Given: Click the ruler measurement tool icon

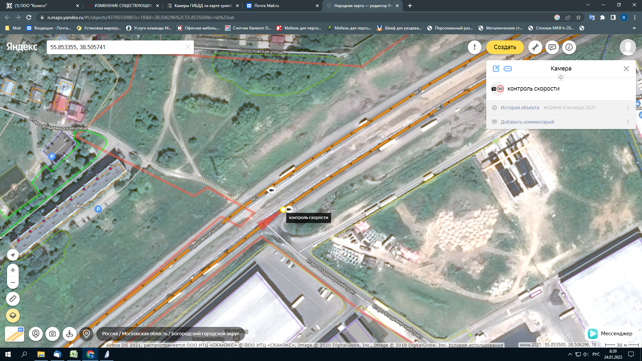Looking at the screenshot, I should click(13, 298).
